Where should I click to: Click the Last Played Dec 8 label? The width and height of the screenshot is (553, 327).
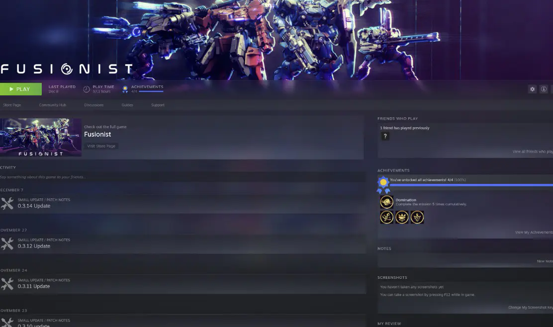coord(62,89)
